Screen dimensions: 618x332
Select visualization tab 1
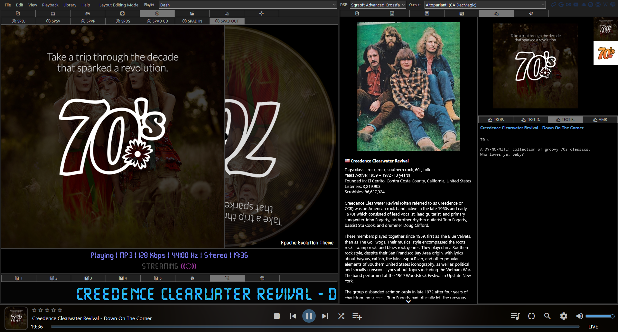[19, 278]
